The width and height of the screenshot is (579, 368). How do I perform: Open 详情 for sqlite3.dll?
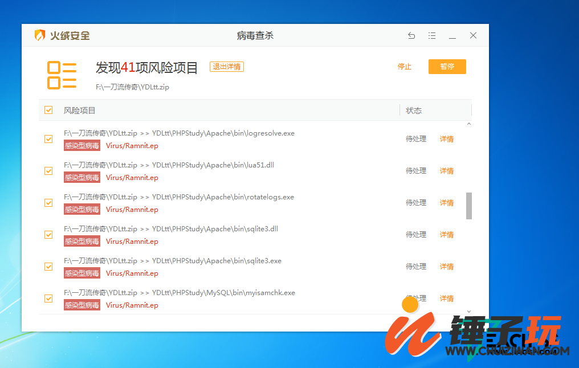click(446, 235)
